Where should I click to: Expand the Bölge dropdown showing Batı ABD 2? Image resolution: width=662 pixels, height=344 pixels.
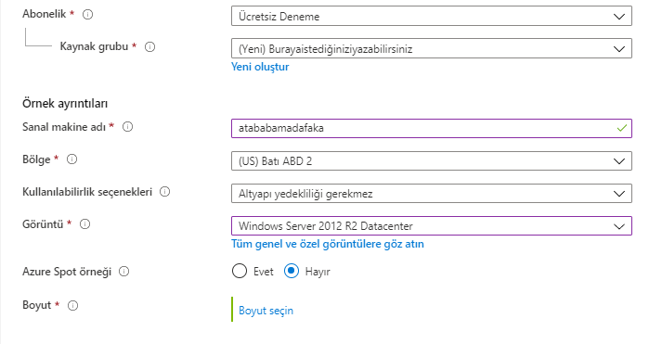click(x=432, y=161)
